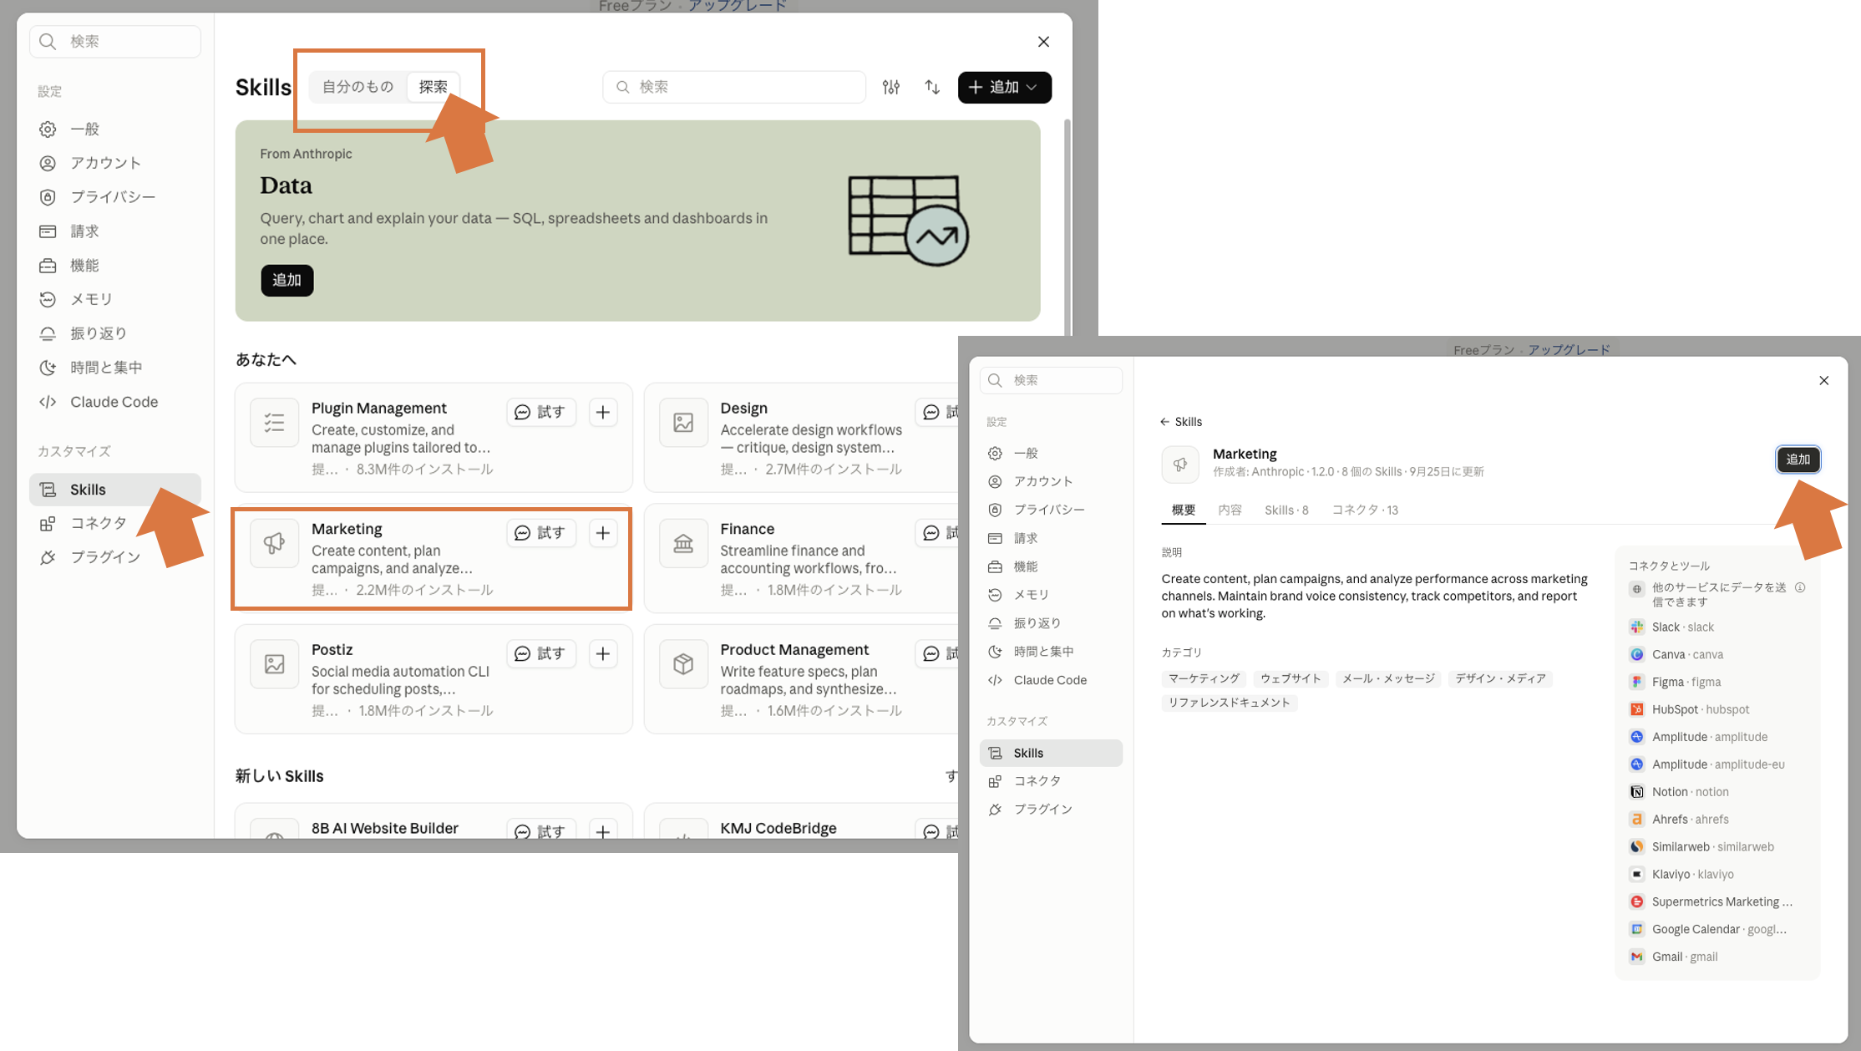This screenshot has height=1051, width=1861.
Task: Add Plugin Management with its plus icon
Action: [x=603, y=412]
